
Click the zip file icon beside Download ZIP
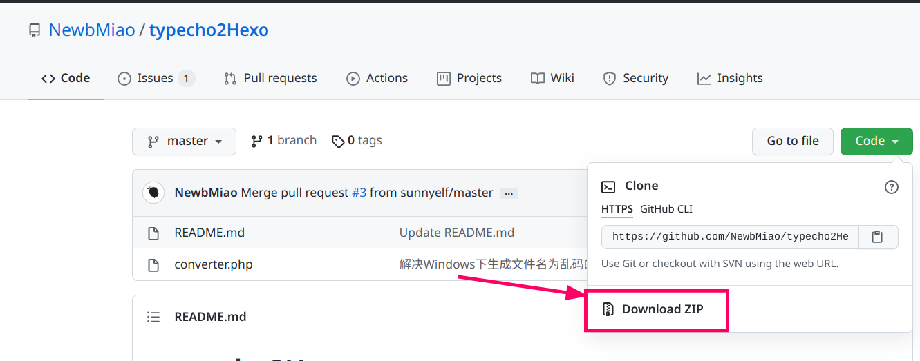(x=608, y=309)
